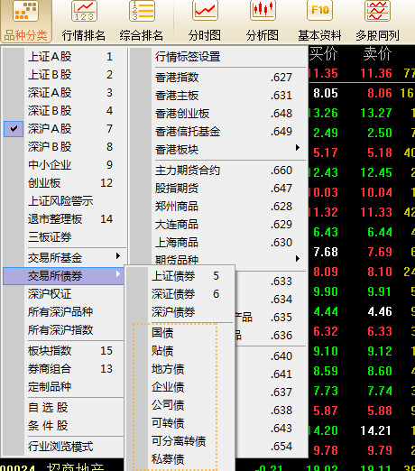Open the 多股同列 toolbar icon

(x=378, y=22)
